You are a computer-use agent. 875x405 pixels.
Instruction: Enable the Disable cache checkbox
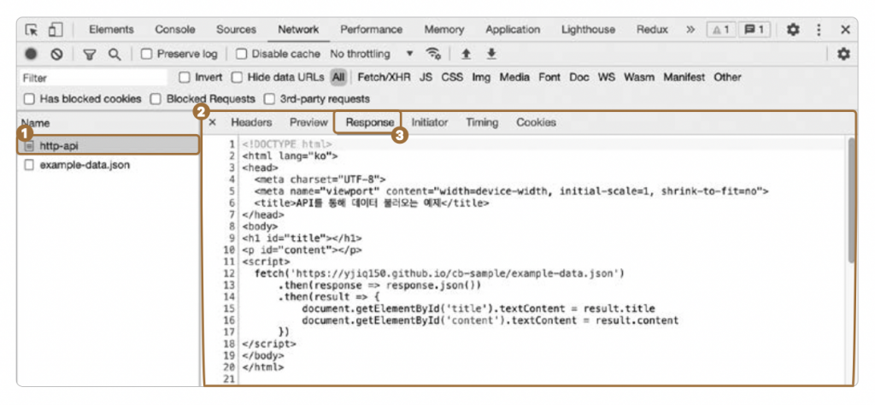[x=241, y=54]
